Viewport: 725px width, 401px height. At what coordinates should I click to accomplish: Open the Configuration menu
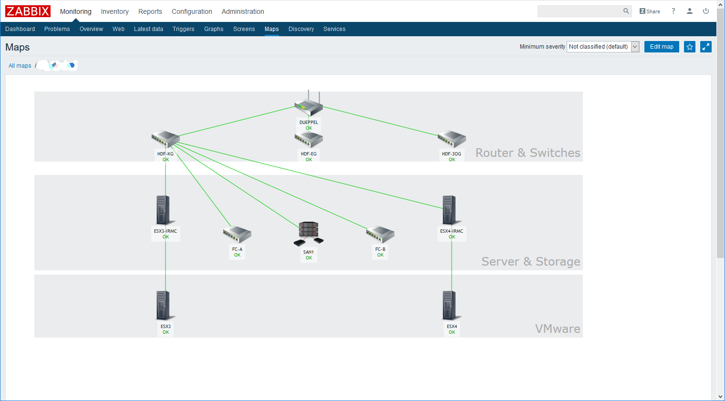192,11
